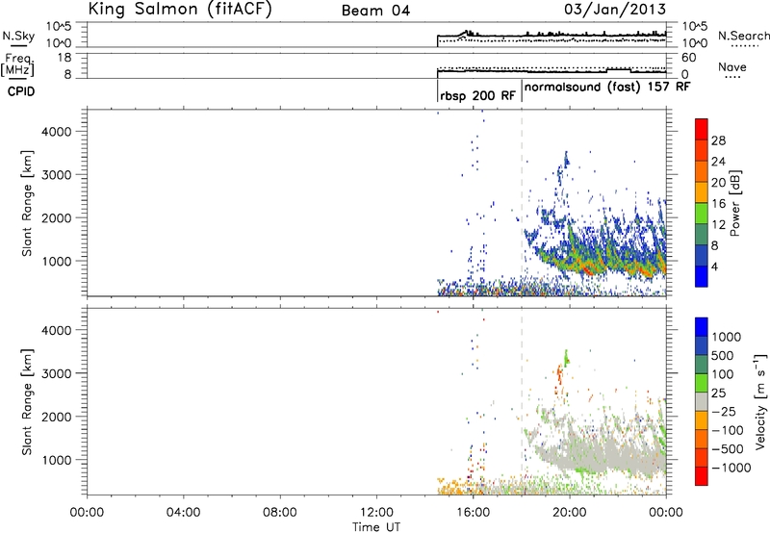Click the date '03/Jan/2013'

pyautogui.click(x=615, y=9)
